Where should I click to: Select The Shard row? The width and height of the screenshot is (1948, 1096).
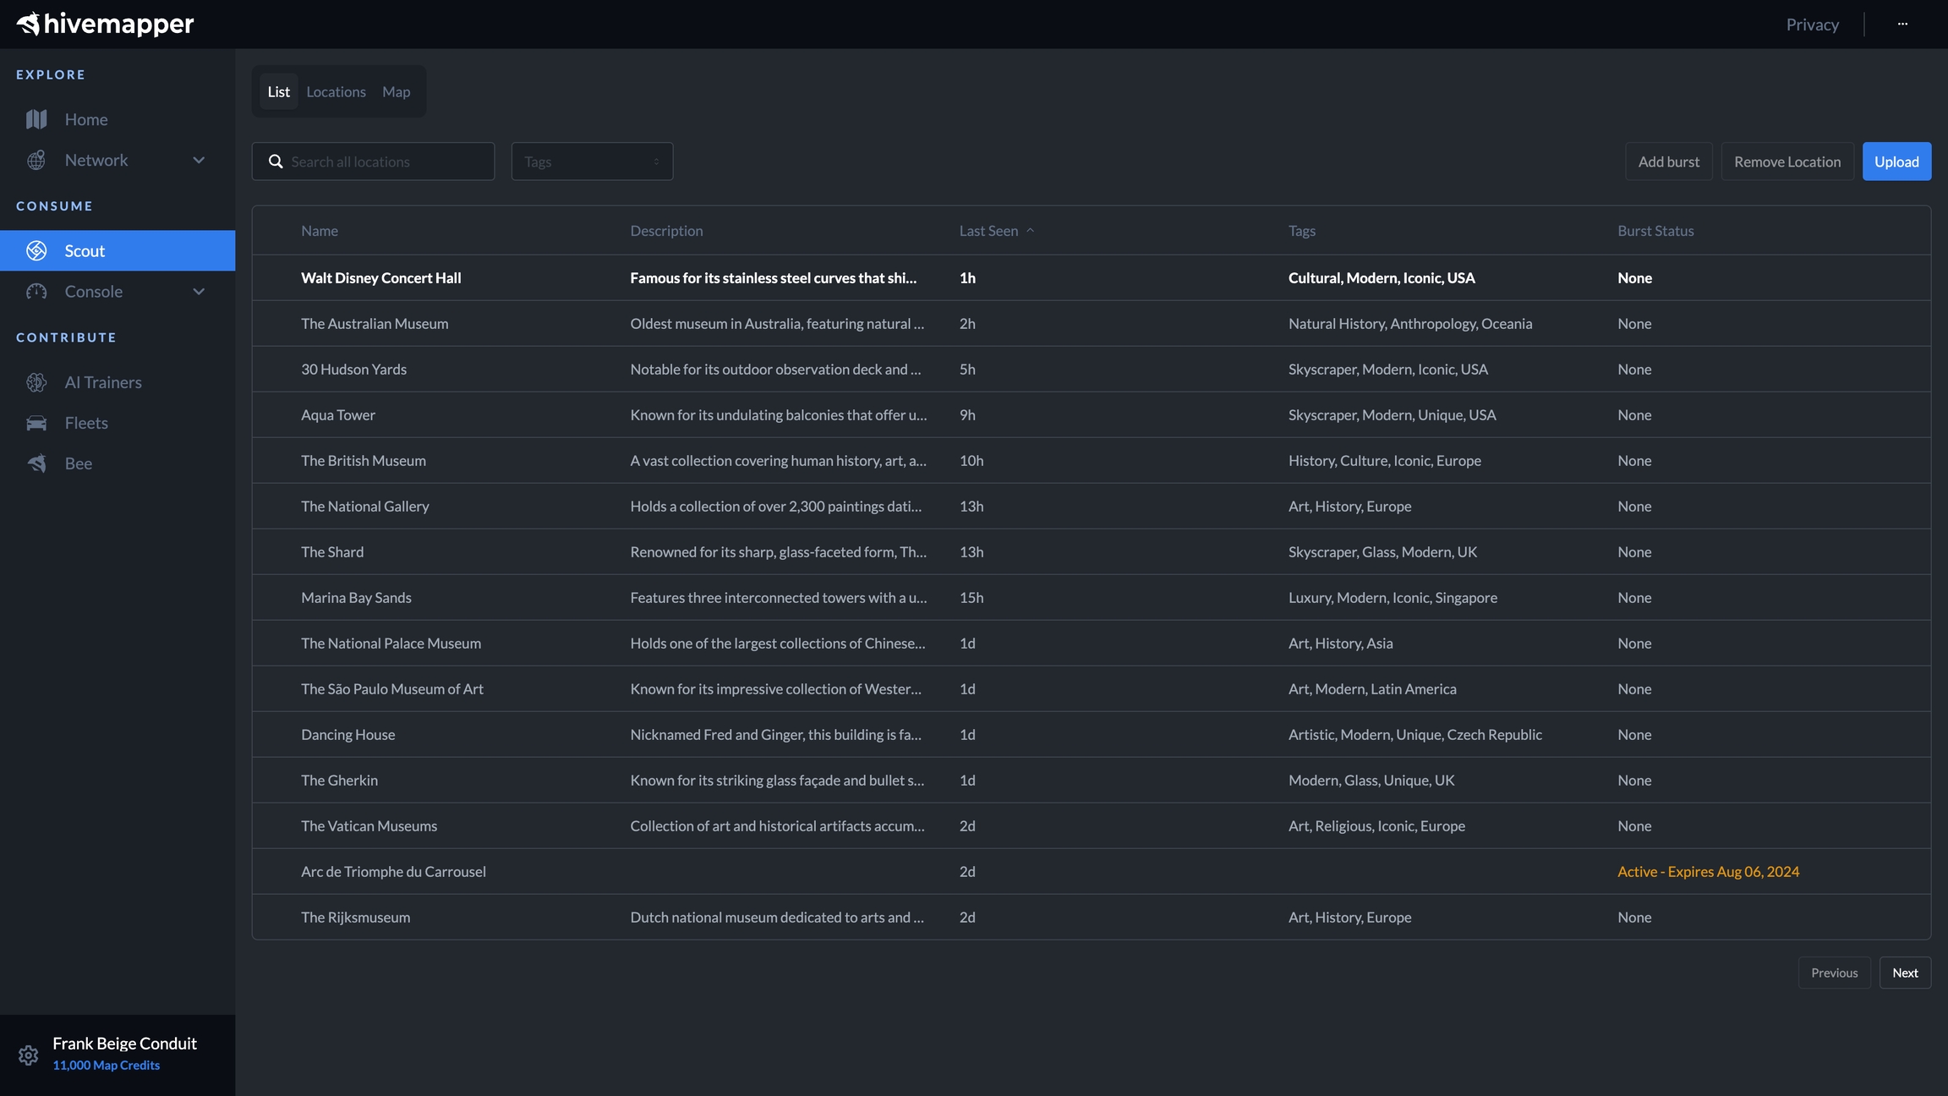pyautogui.click(x=1091, y=551)
